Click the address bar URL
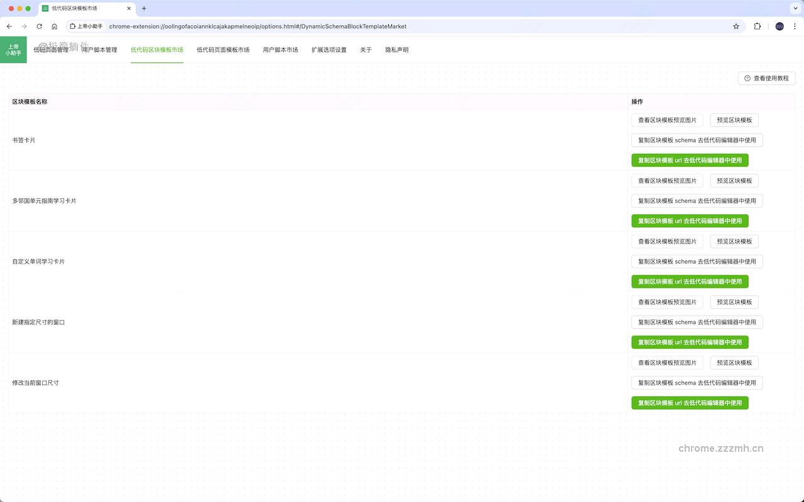 [258, 26]
